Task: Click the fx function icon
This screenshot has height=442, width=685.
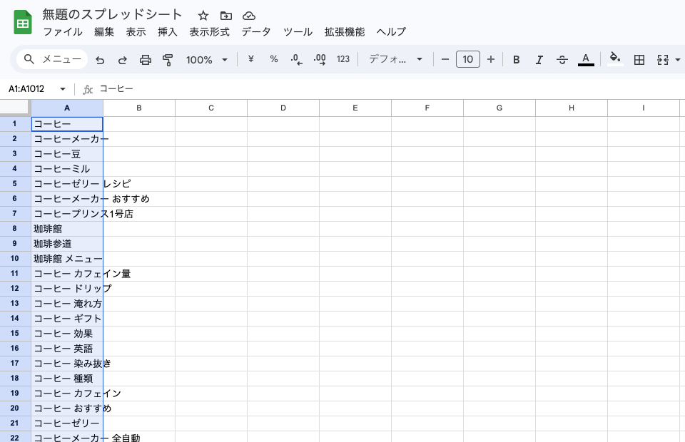Action: click(x=88, y=89)
